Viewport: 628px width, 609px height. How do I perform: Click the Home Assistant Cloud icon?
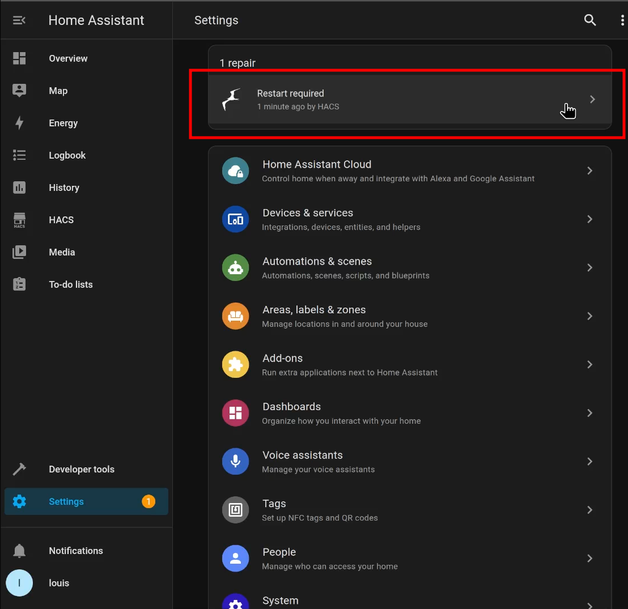tap(236, 171)
